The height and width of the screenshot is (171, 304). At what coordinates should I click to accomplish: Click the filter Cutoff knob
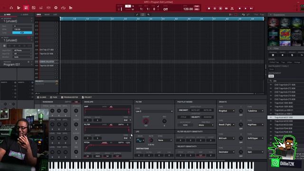(x=146, y=122)
